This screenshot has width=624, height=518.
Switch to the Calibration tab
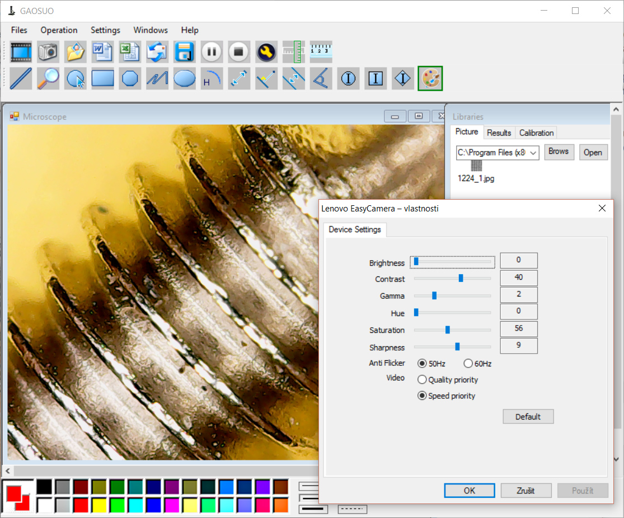click(536, 133)
